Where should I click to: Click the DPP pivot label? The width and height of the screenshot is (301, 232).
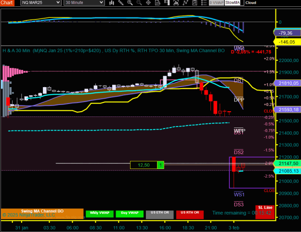pos(239,100)
